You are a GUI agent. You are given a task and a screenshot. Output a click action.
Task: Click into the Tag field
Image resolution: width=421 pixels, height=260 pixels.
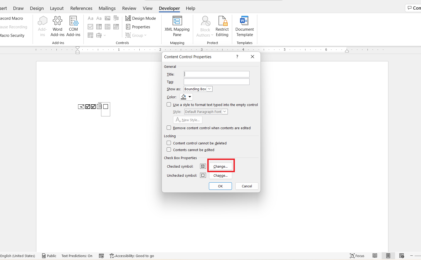pyautogui.click(x=217, y=82)
